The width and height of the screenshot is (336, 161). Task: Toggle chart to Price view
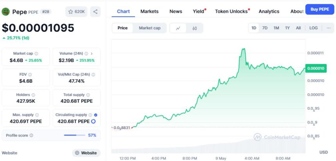[123, 28]
